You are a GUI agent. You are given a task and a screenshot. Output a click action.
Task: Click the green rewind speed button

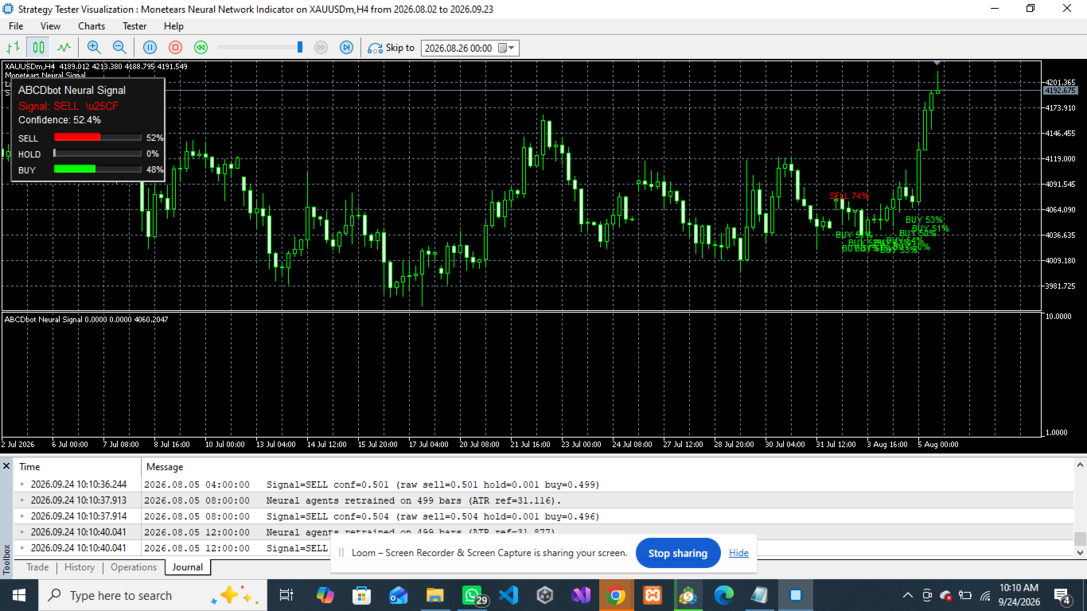201,48
